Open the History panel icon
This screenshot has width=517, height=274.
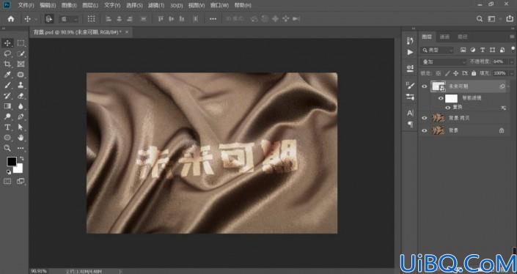[x=410, y=41]
